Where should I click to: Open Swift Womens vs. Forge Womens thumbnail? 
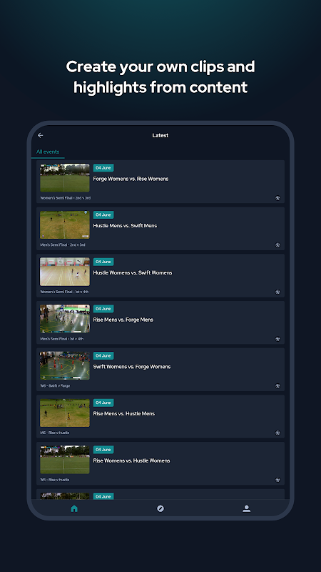point(65,365)
